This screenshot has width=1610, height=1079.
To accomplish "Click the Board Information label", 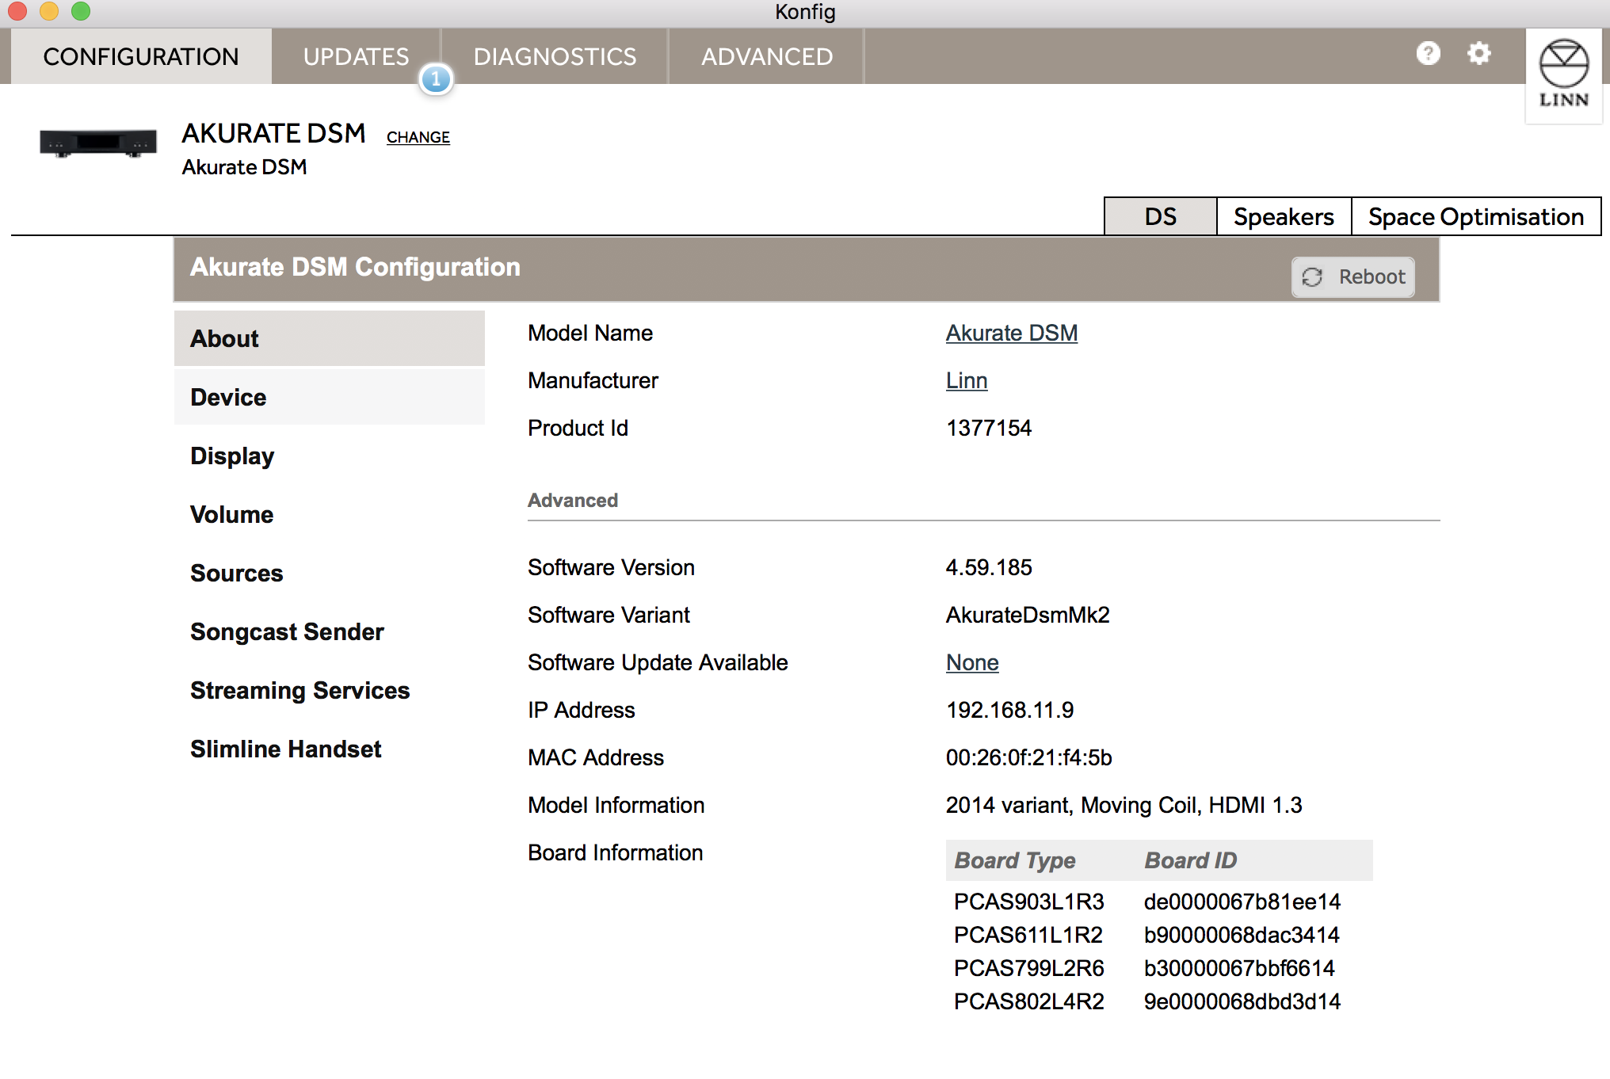I will pyautogui.click(x=615, y=852).
